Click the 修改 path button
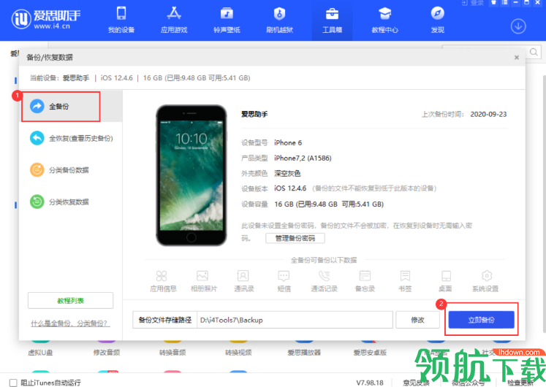The height and width of the screenshot is (387, 546). pos(417,320)
